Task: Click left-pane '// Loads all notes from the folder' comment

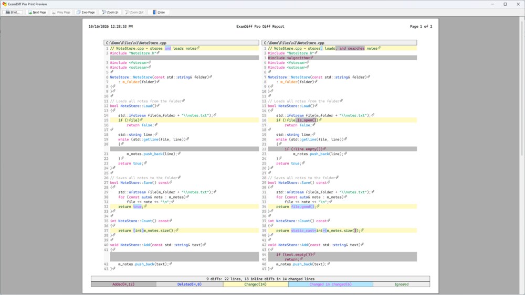Action: 147,101
